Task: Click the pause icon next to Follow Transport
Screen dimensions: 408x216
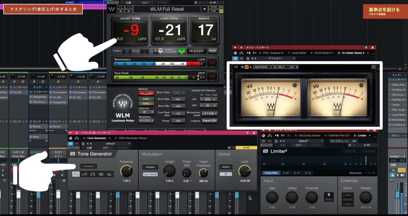Action: click(x=161, y=51)
